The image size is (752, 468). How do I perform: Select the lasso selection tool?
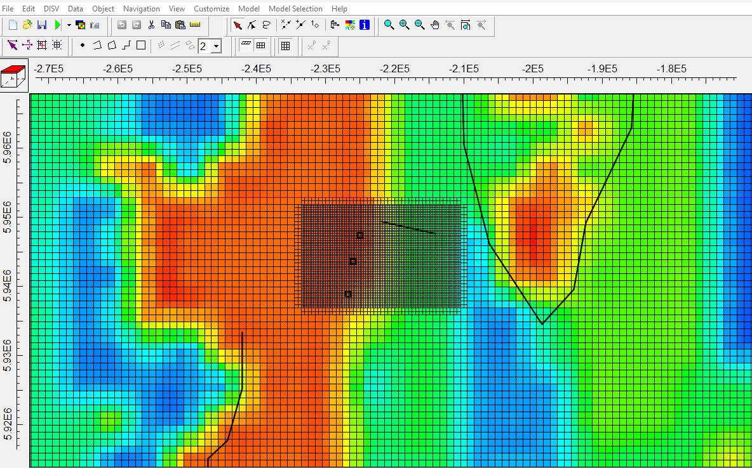tap(267, 25)
